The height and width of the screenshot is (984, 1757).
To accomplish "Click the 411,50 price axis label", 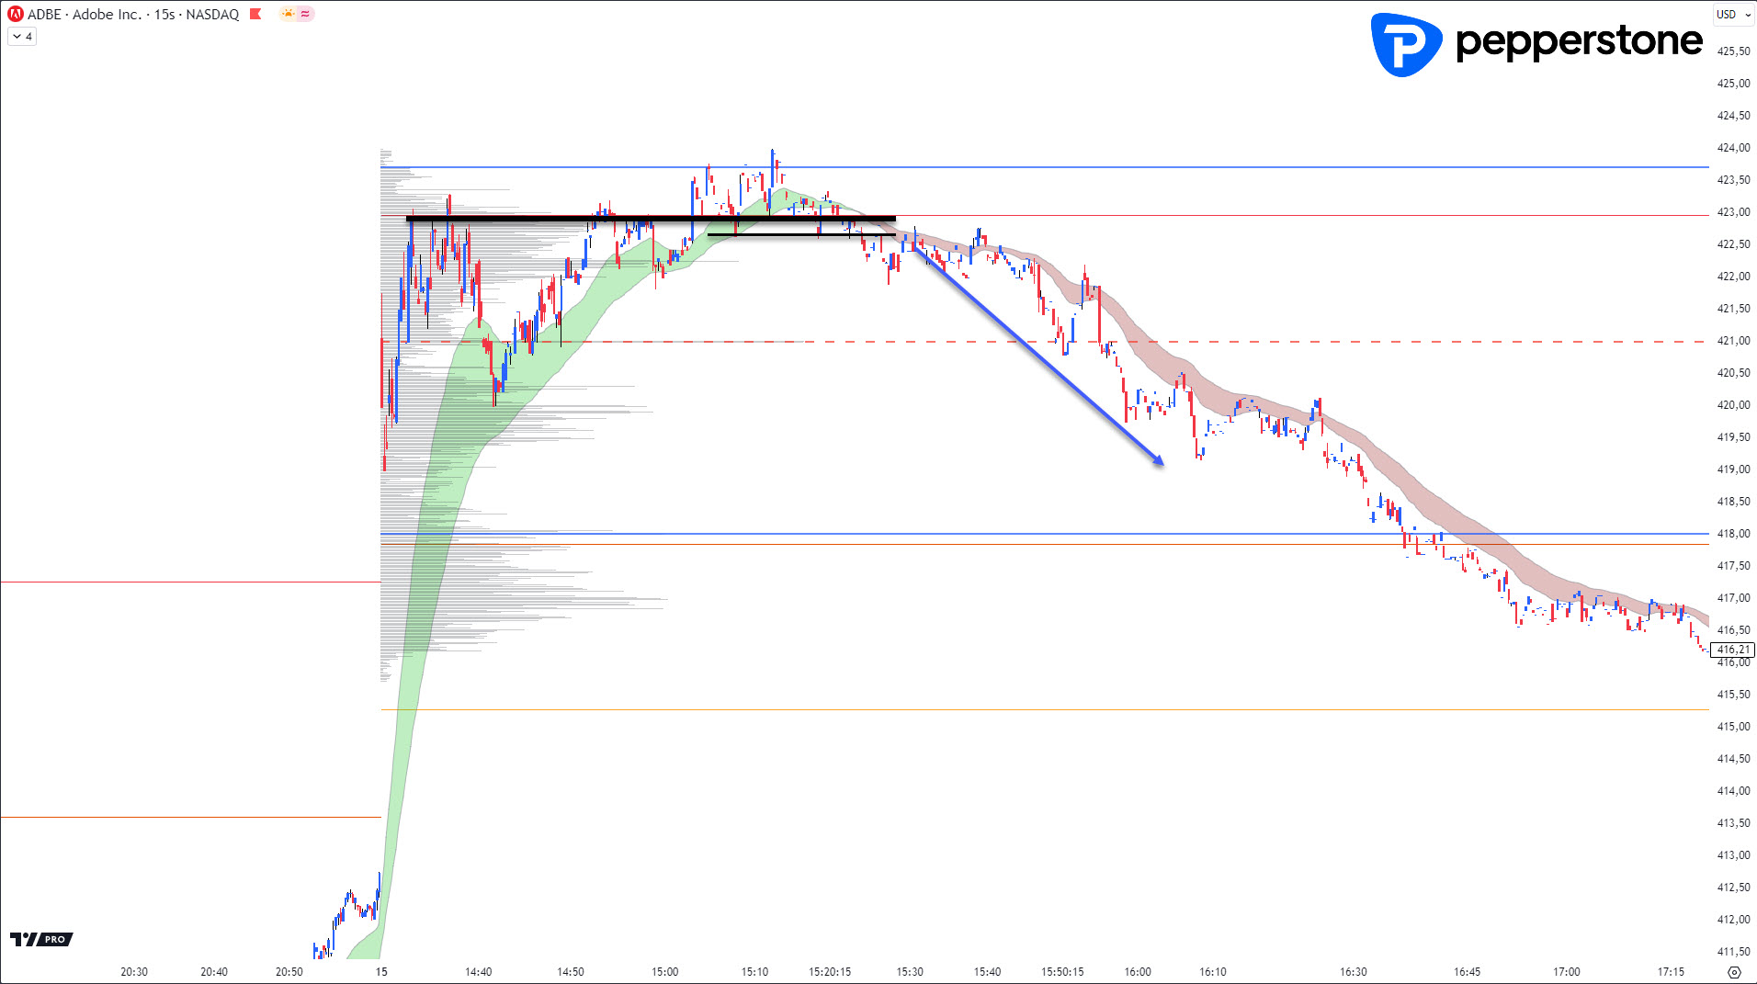I will pos(1733,952).
